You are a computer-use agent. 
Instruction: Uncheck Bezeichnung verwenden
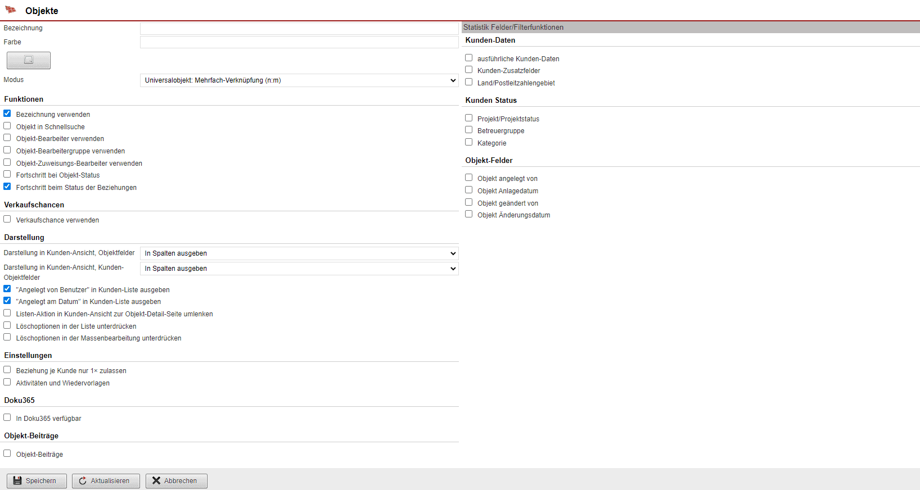tap(7, 114)
